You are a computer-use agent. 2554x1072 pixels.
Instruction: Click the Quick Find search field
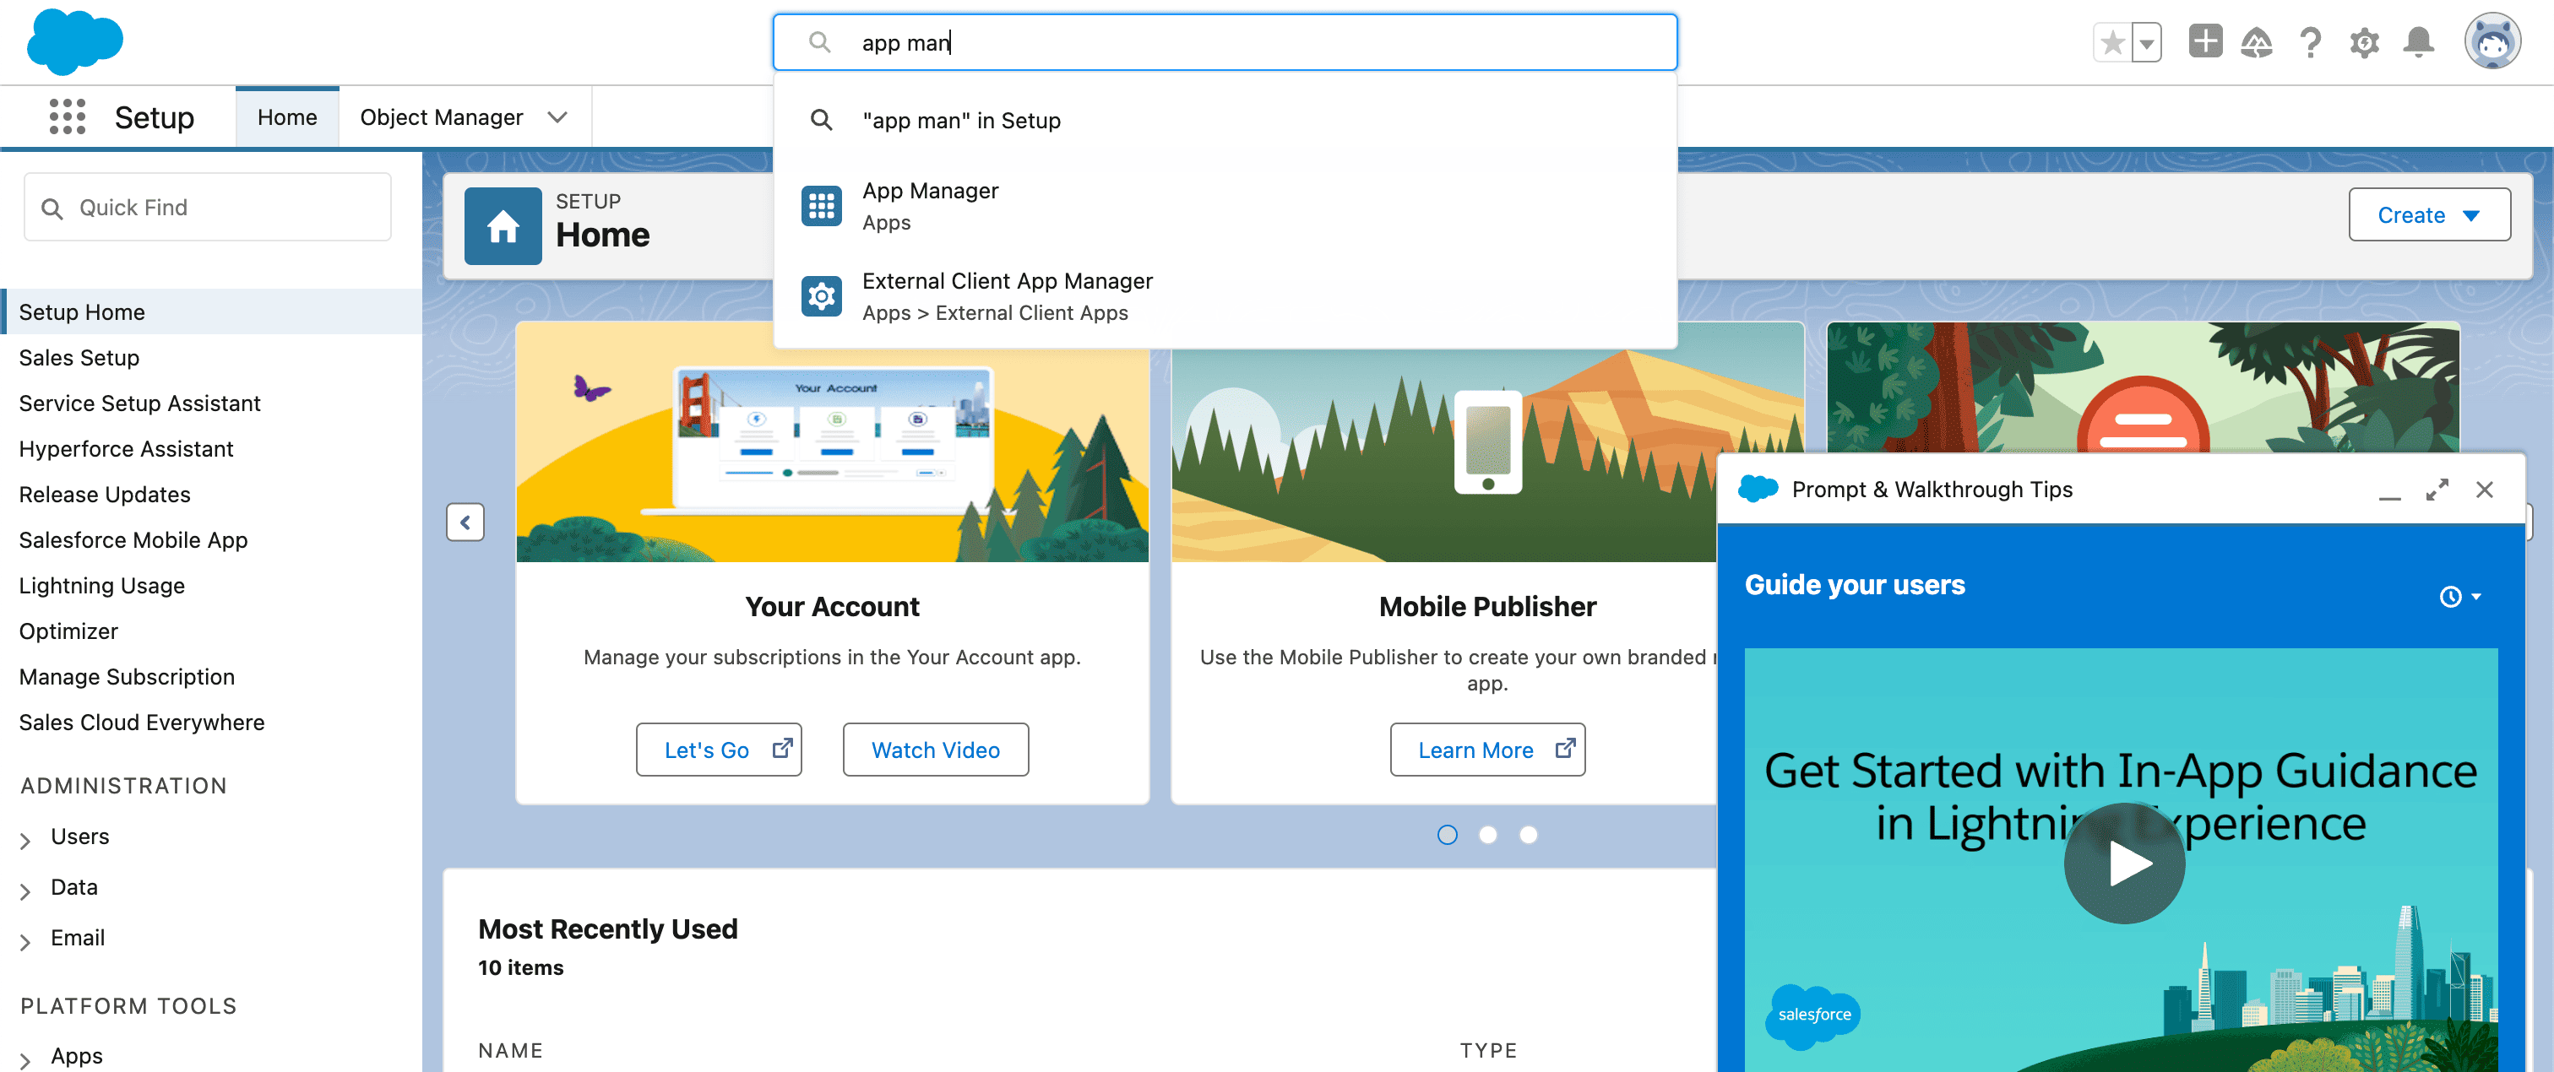[207, 207]
